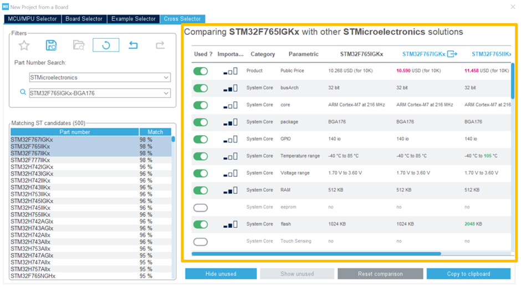Click the favorites star filter icon
Screen dimensions: 521x287
(x=24, y=45)
